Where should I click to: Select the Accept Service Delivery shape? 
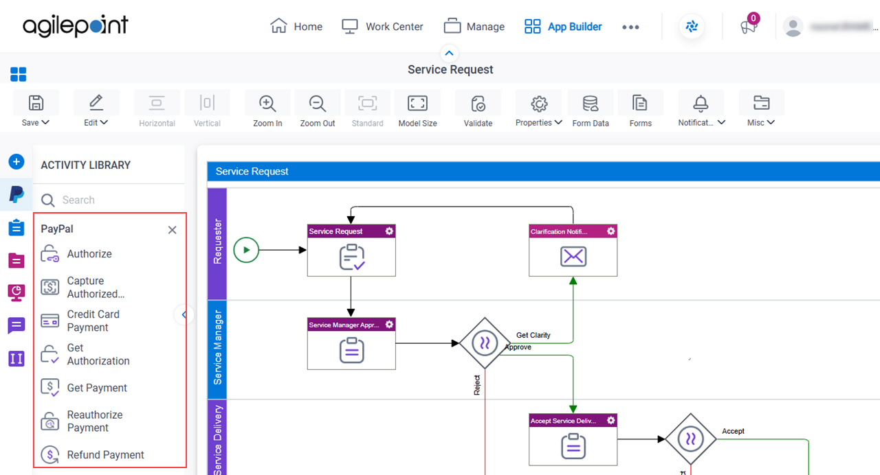pos(573,439)
